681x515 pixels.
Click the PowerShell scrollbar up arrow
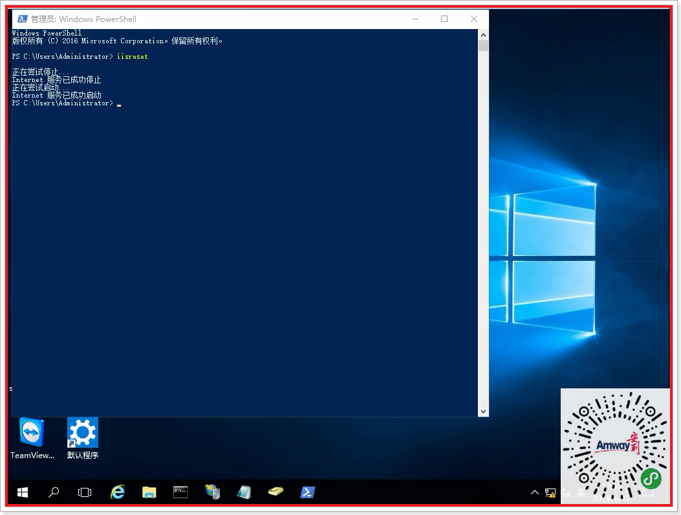click(483, 35)
